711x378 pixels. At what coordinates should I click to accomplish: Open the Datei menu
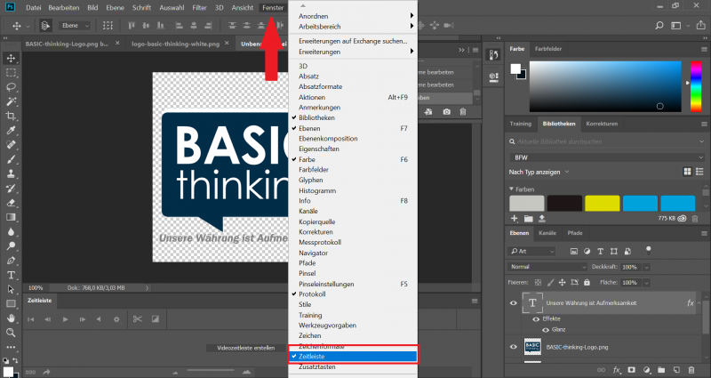[34, 8]
